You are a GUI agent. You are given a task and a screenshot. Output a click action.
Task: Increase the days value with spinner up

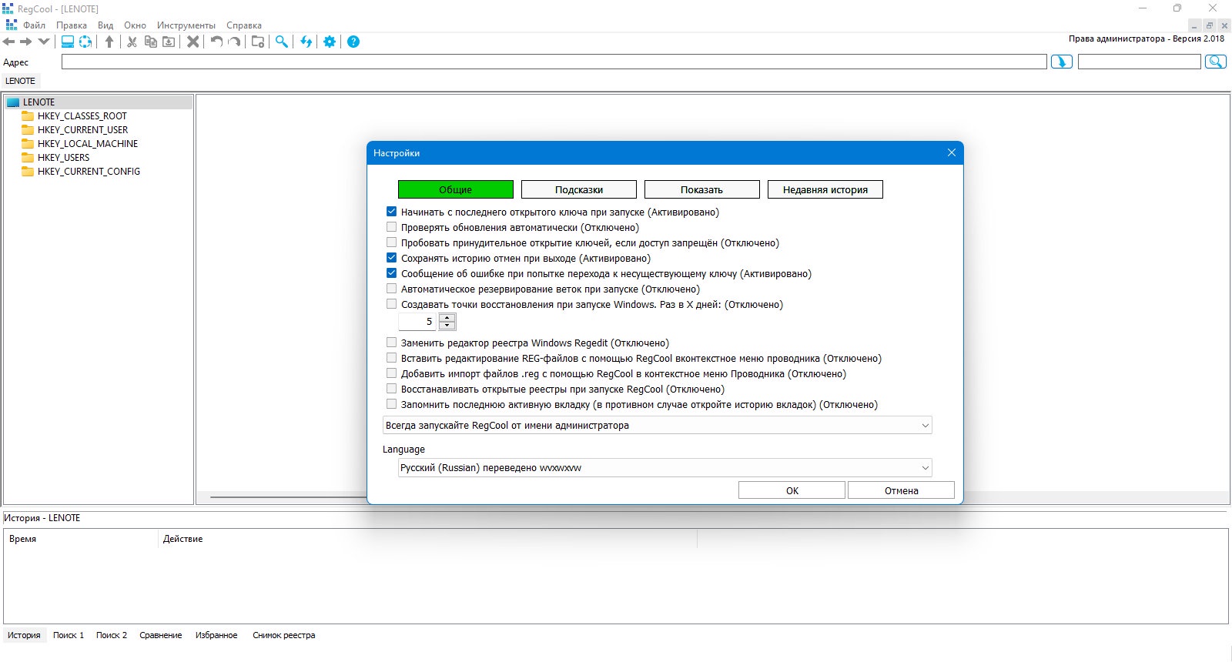(447, 317)
